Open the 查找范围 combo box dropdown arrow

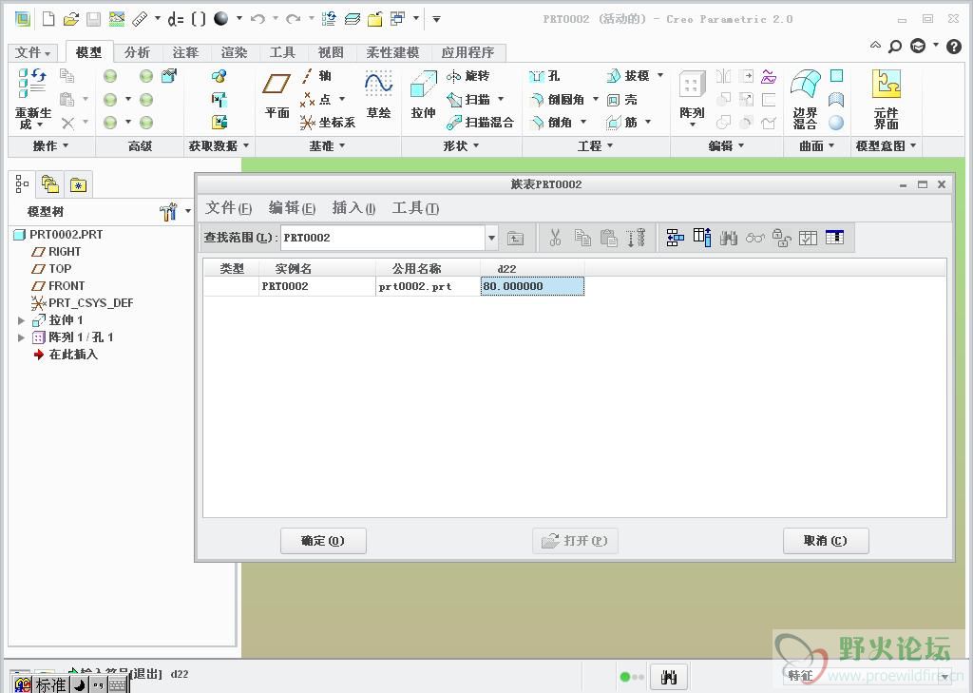point(491,238)
